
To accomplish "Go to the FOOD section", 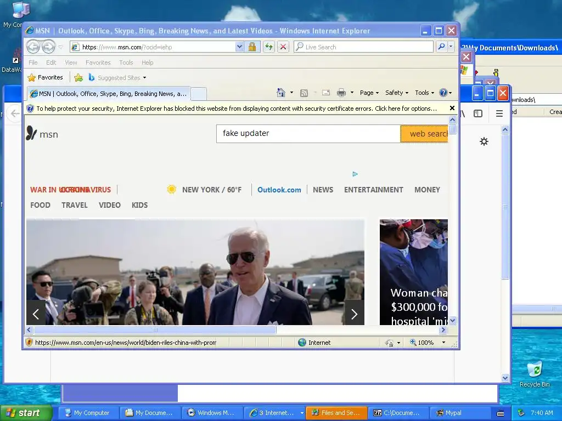I will 40,205.
